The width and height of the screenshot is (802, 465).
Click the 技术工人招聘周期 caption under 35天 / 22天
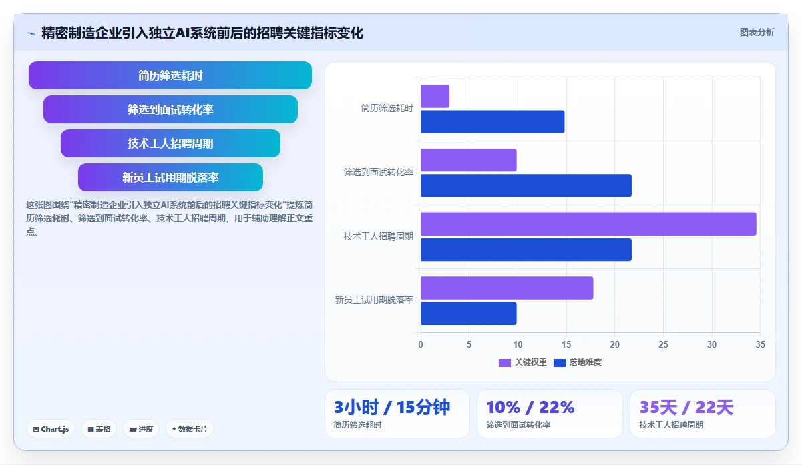(671, 425)
